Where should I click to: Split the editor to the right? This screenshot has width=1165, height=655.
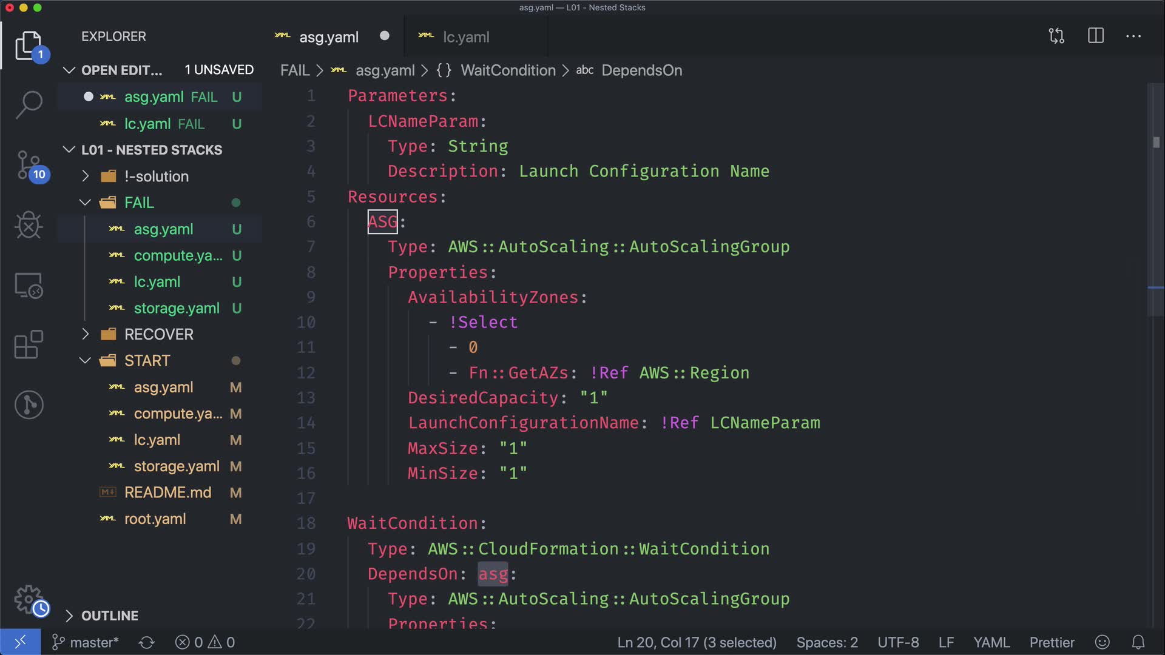[x=1096, y=36]
